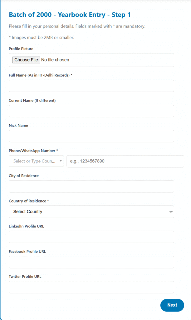Click the 'No file chosen' text
191x320 pixels.
coord(55,60)
